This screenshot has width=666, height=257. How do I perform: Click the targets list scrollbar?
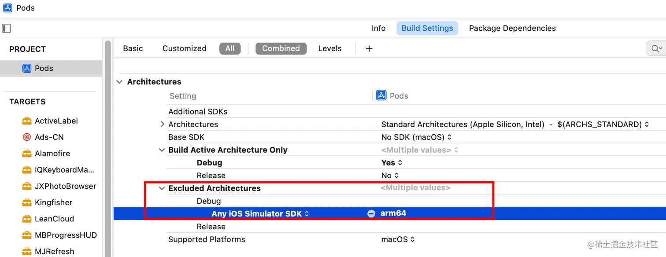coord(108,145)
